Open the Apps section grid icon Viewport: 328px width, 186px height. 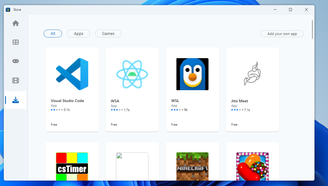pyautogui.click(x=16, y=42)
